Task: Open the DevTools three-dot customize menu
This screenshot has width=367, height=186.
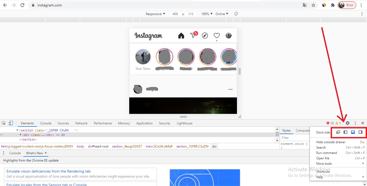Action: click(x=355, y=123)
